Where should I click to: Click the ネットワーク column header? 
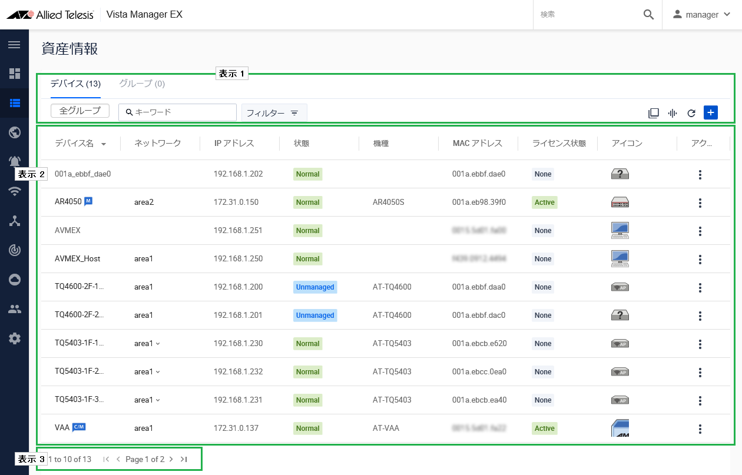pos(158,144)
